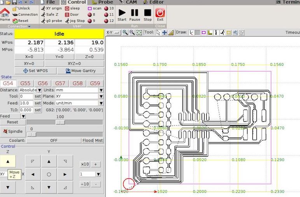Click the XYZ=0 button
Screen dimensions: 300x197
coord(74,63)
